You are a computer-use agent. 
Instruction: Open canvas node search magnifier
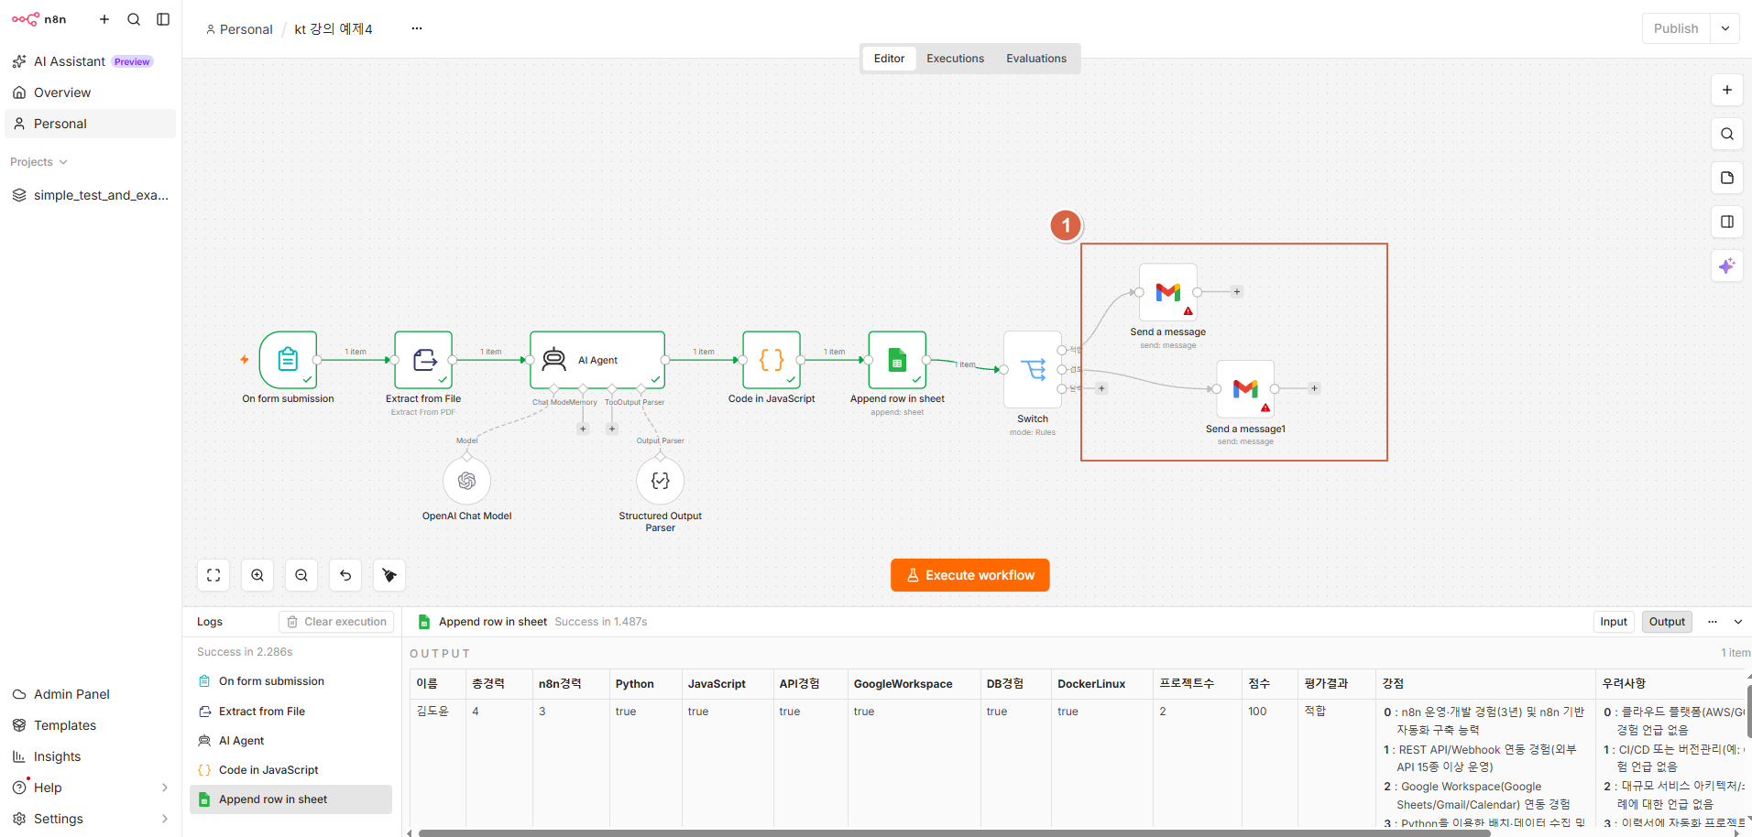(1727, 134)
